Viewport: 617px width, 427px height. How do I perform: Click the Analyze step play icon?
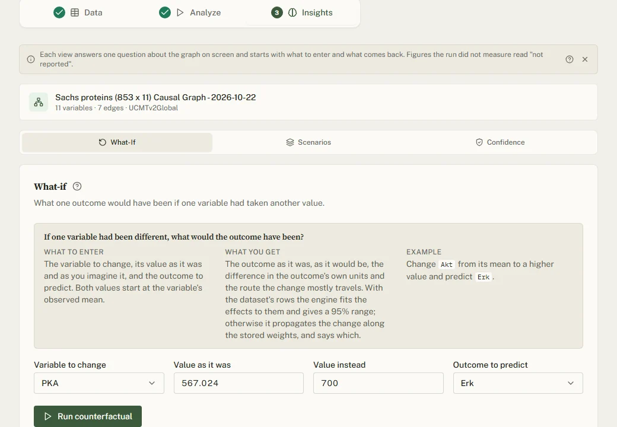click(x=180, y=12)
